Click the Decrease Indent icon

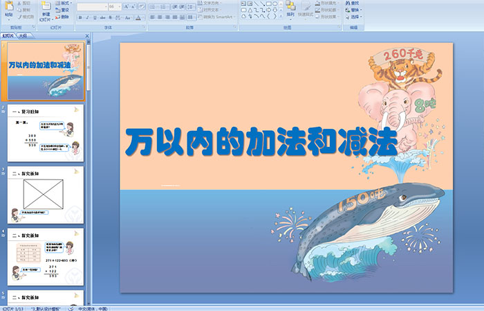(x=175, y=6)
